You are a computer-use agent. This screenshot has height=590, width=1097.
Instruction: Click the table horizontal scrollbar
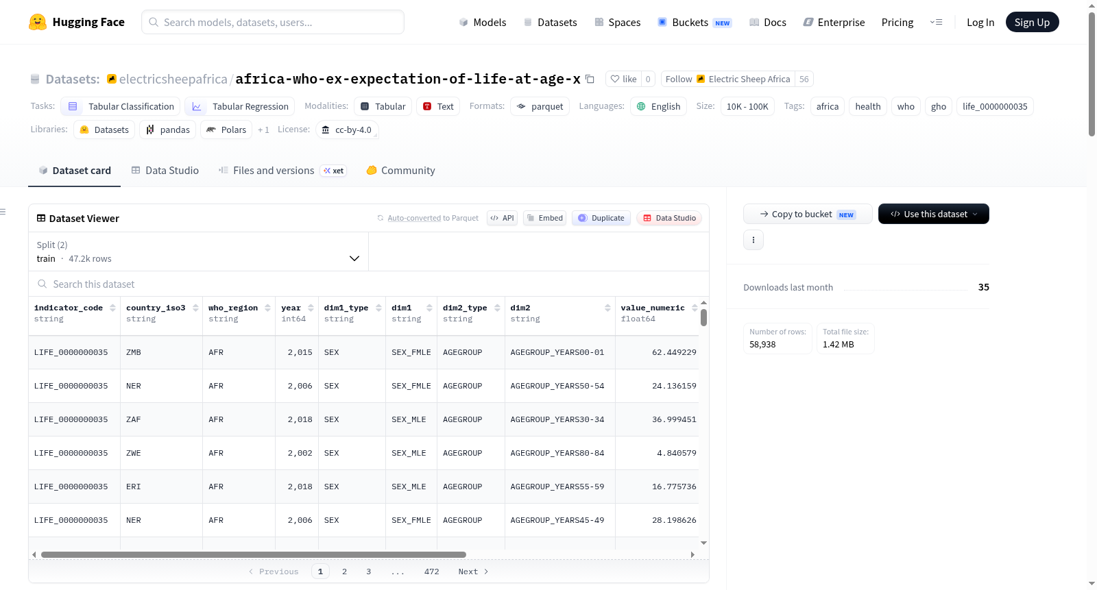254,554
